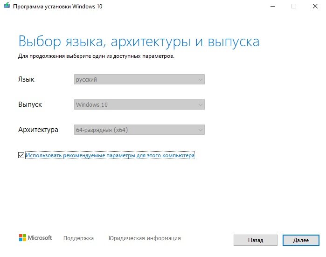Open the Юридическая информация link
326x257 pixels.
145,238
